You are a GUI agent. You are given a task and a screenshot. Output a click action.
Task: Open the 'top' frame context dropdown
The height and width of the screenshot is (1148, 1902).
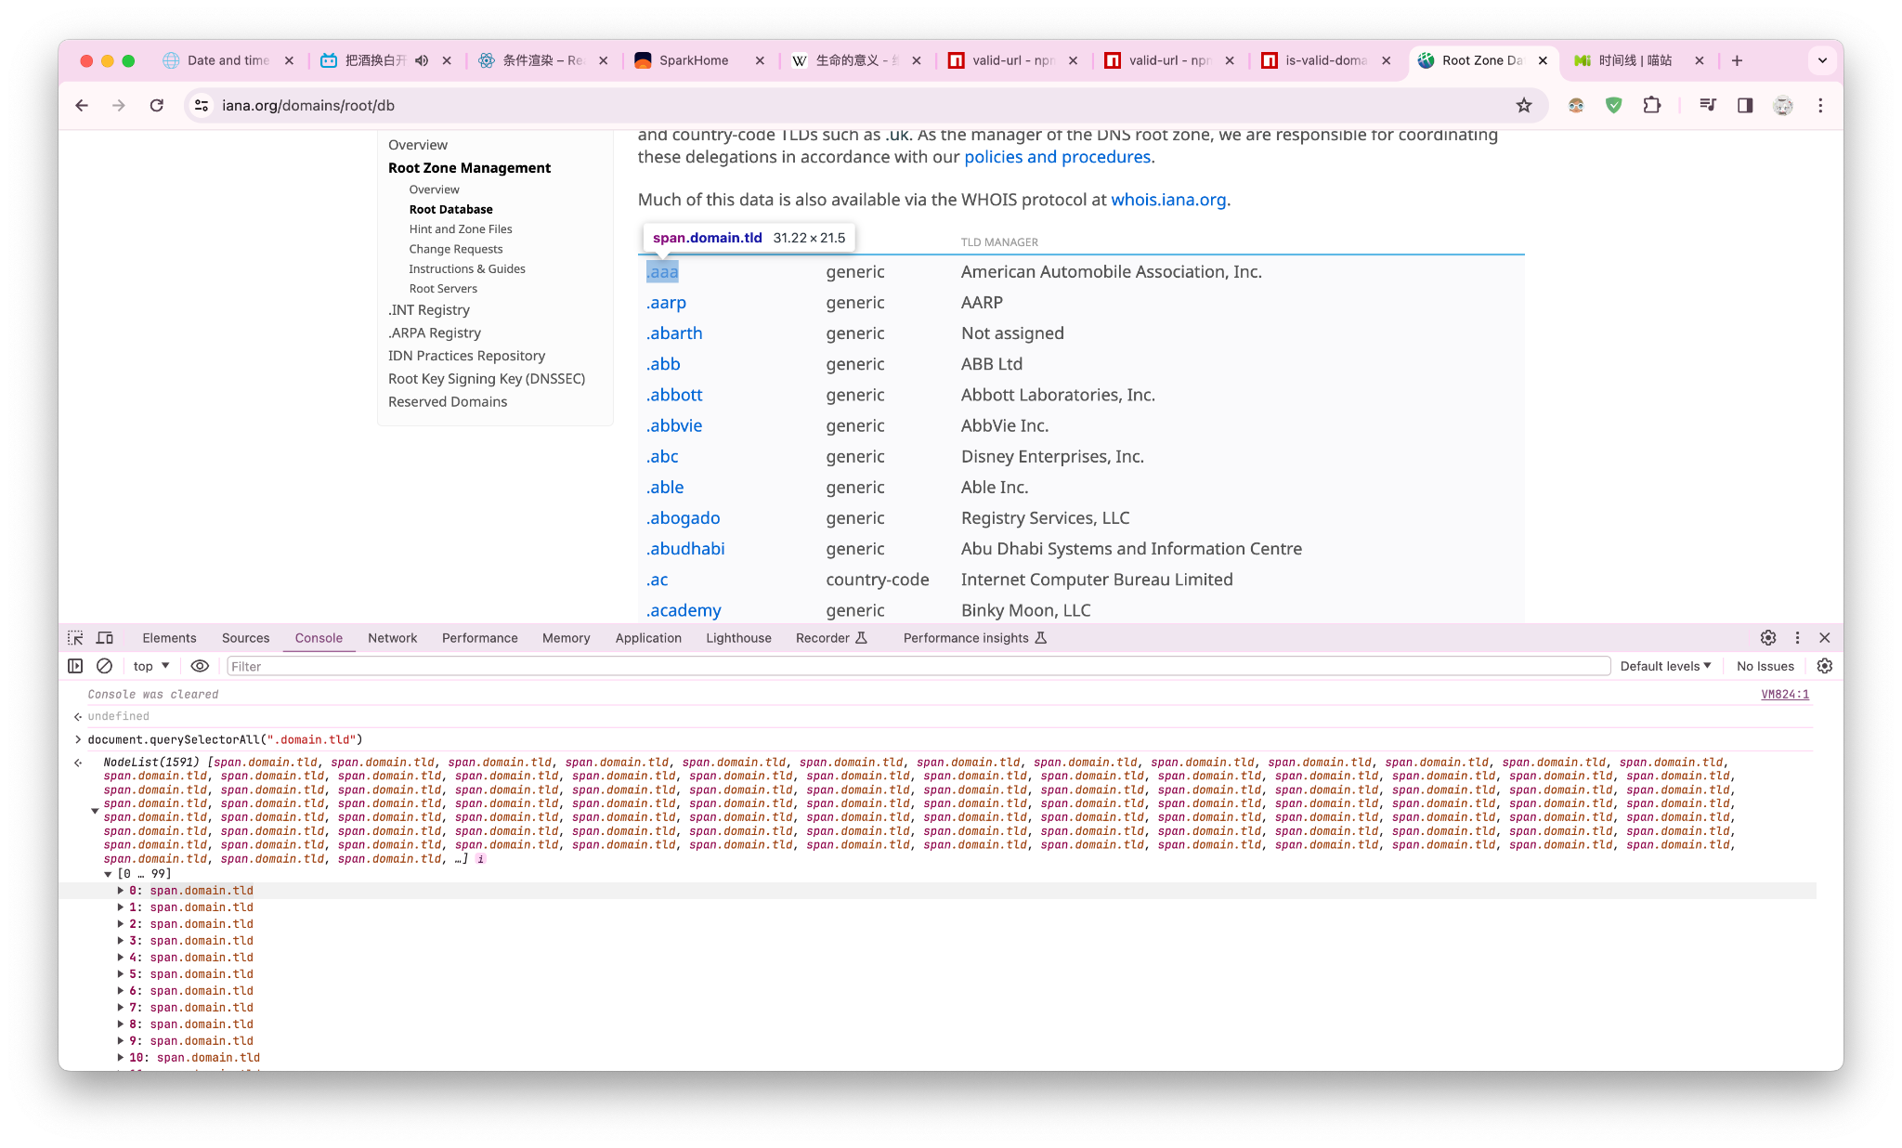[x=150, y=666]
